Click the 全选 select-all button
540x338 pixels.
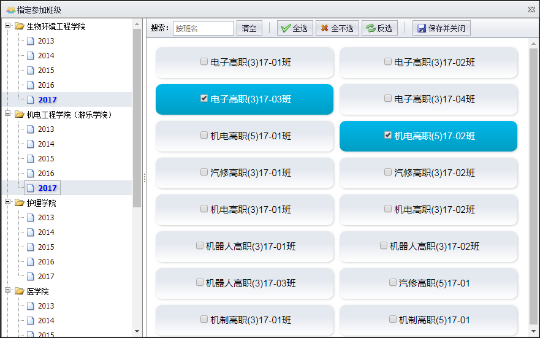tap(295, 28)
